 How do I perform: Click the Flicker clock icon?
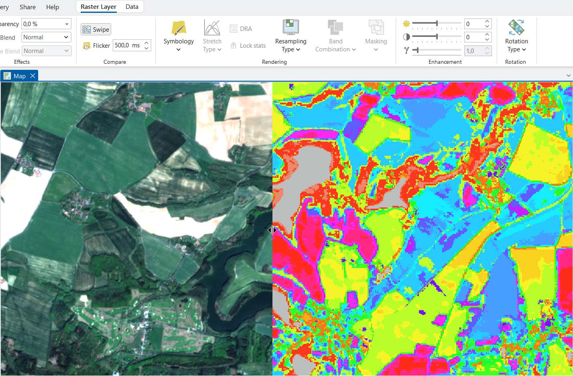tap(86, 46)
